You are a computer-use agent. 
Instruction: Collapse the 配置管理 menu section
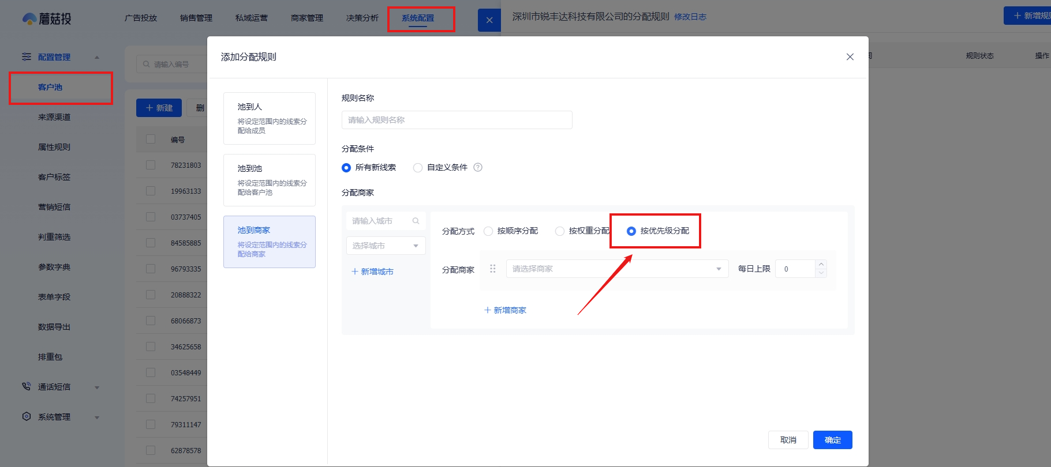pyautogui.click(x=97, y=57)
